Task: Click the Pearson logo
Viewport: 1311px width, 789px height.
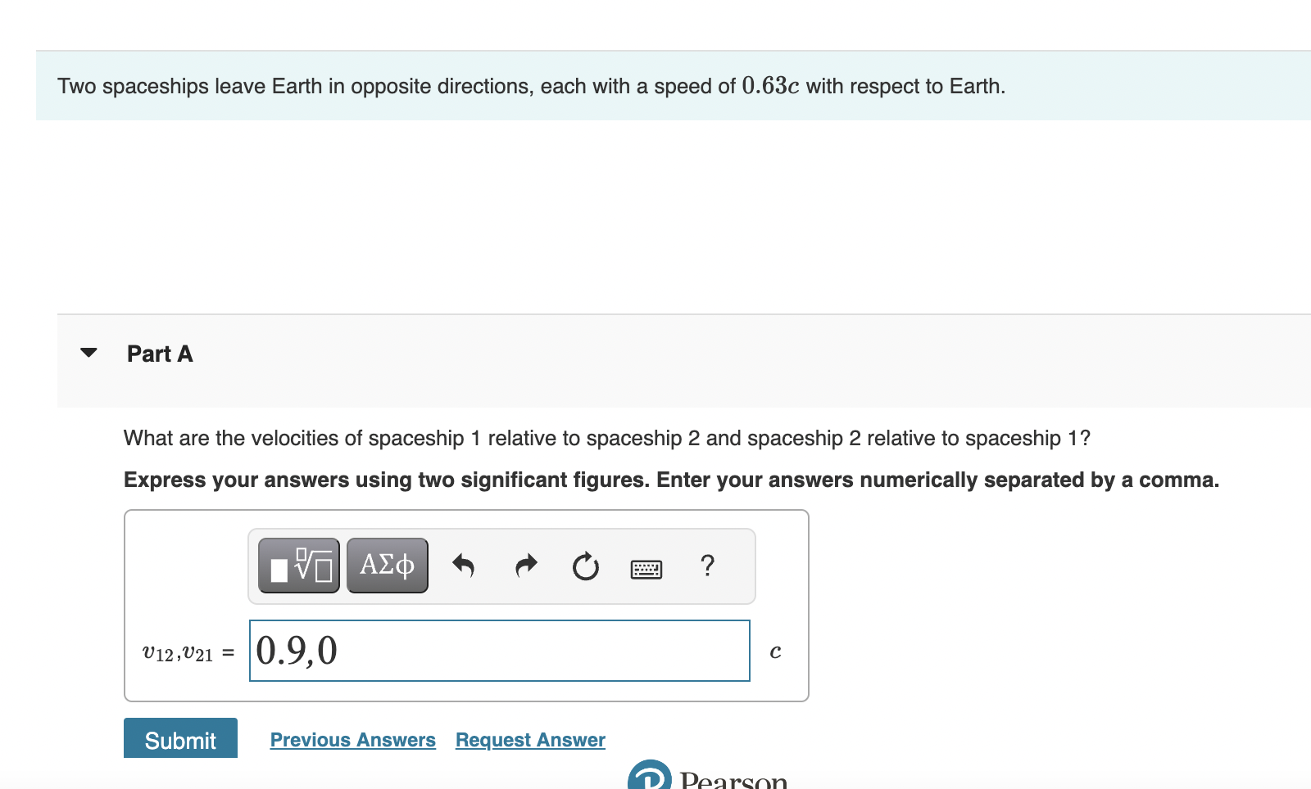Action: click(651, 779)
